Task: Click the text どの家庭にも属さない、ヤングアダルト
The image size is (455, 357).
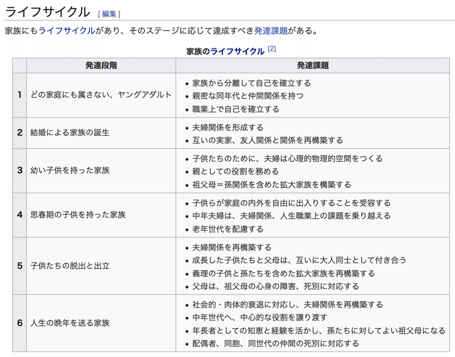Action: pos(101,95)
